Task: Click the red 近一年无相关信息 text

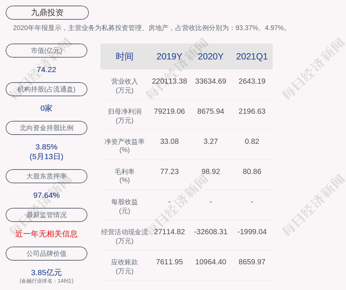Action: coord(47,234)
